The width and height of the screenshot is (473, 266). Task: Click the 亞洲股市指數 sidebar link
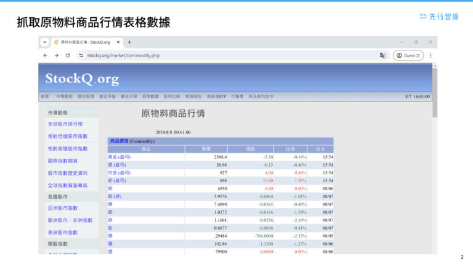click(63, 208)
